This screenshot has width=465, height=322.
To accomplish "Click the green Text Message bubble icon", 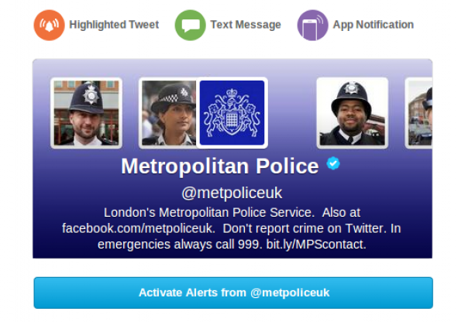I will [x=190, y=26].
